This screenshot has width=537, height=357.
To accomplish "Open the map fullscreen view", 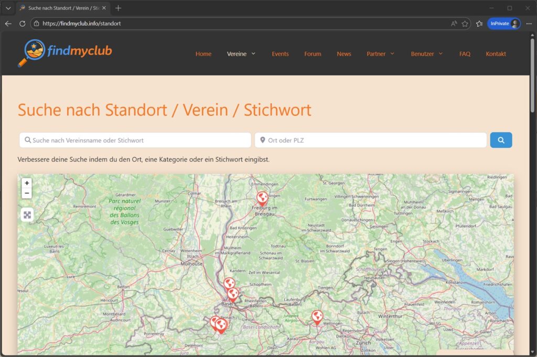I will tap(27, 214).
